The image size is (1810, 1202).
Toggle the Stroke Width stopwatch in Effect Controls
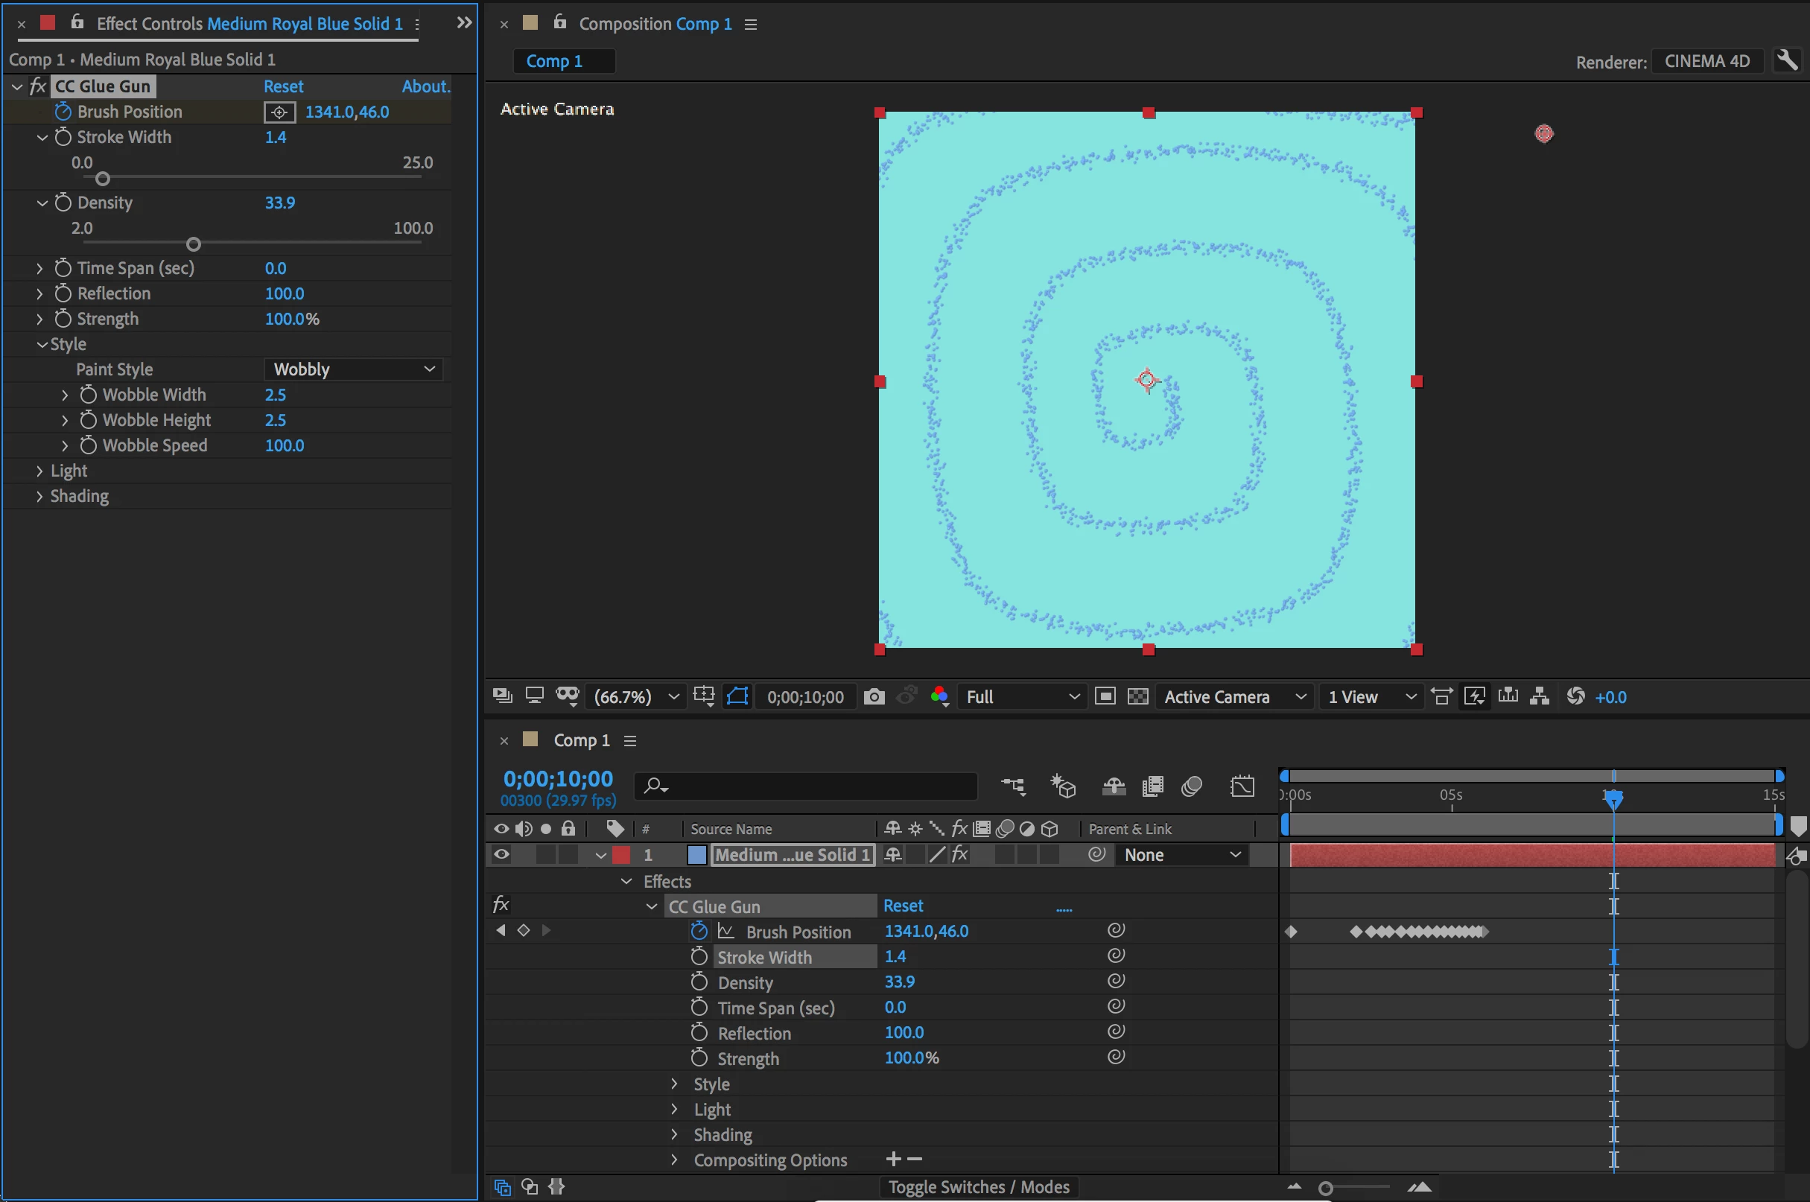[63, 137]
